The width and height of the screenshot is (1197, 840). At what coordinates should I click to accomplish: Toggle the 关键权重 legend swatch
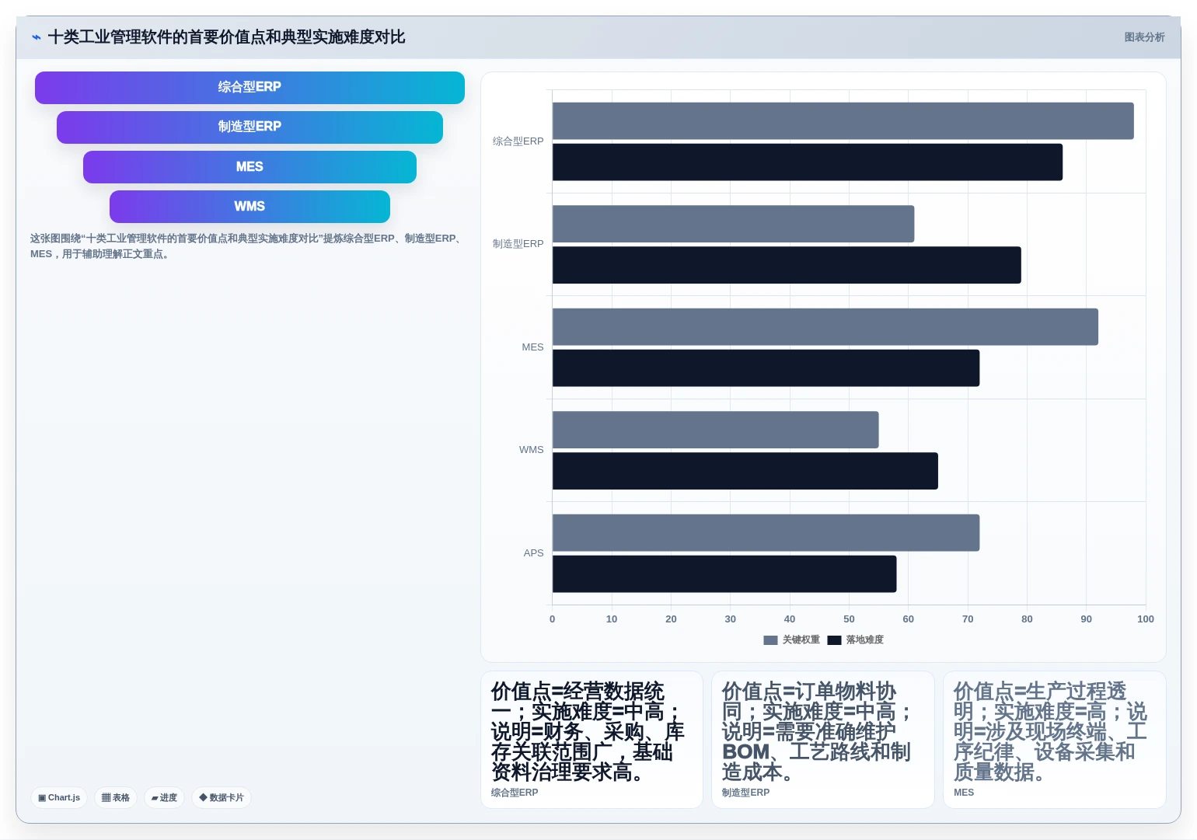(x=770, y=640)
